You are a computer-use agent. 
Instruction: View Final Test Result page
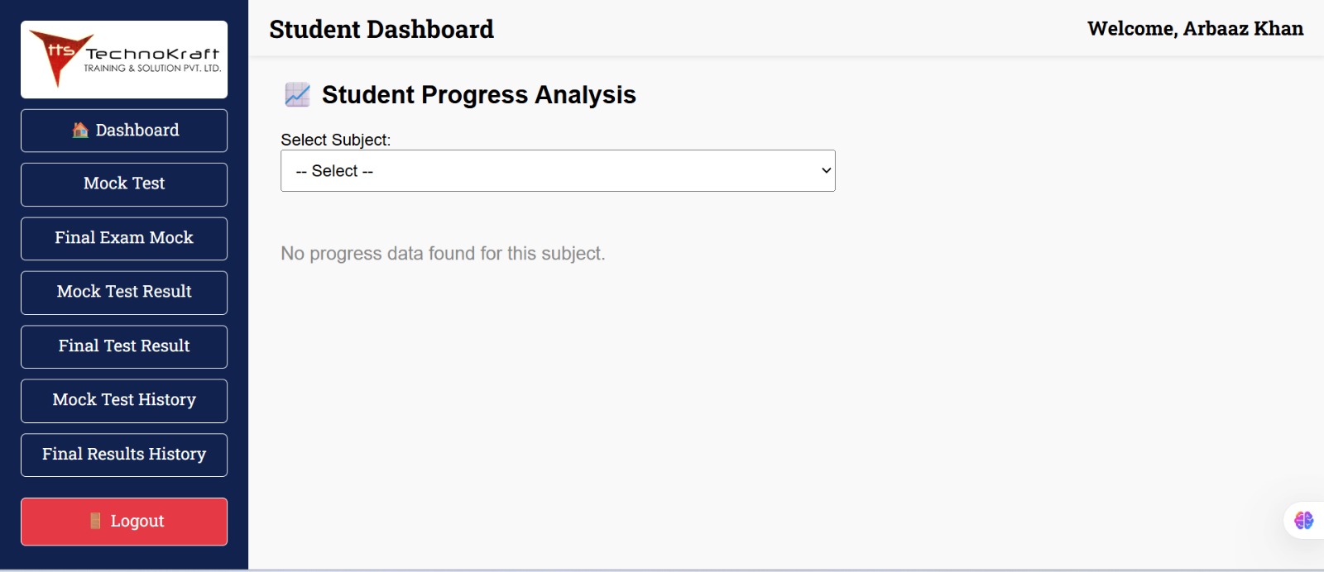tap(123, 346)
